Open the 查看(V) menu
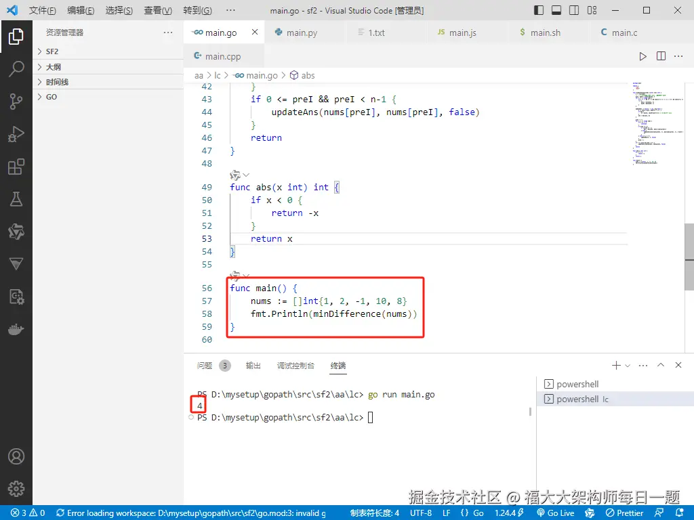The height and width of the screenshot is (520, 694). pyautogui.click(x=158, y=10)
